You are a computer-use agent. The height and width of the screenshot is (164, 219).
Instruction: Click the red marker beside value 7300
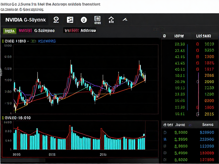tap(197, 57)
